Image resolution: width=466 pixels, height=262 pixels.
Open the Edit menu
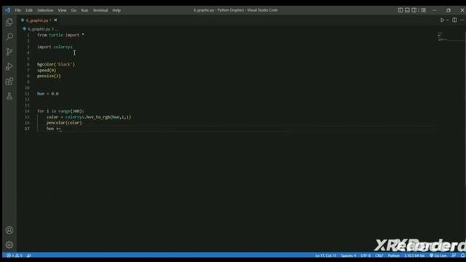click(x=29, y=10)
